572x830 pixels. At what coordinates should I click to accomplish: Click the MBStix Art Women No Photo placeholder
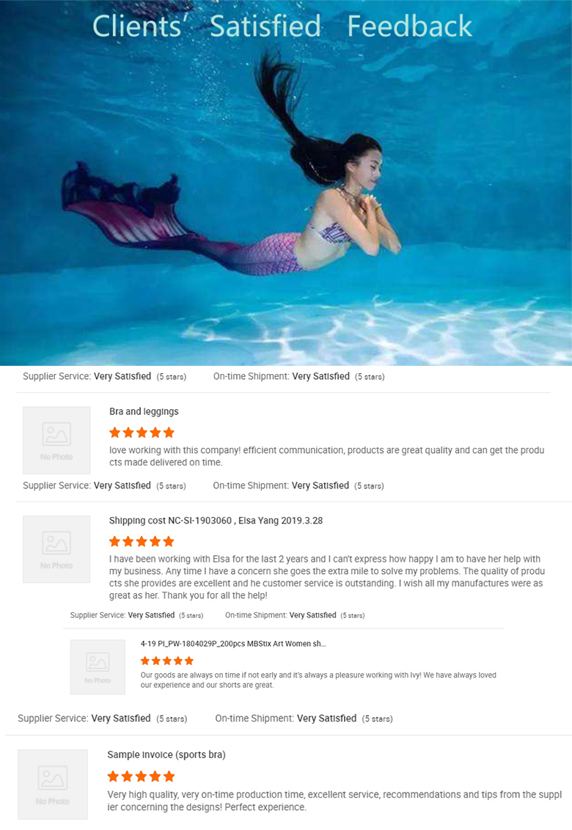coord(98,667)
